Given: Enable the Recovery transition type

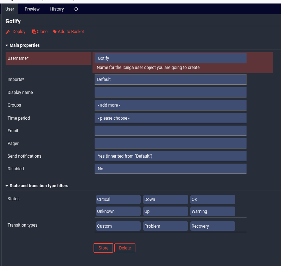Looking at the screenshot, I should coord(212,226).
